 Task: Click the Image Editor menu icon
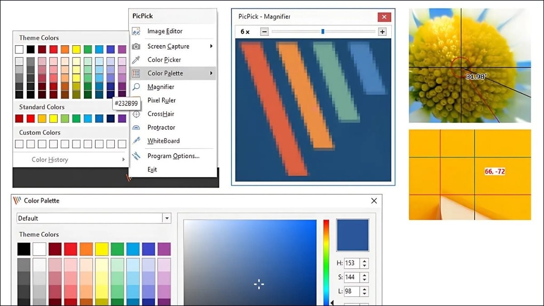[136, 31]
